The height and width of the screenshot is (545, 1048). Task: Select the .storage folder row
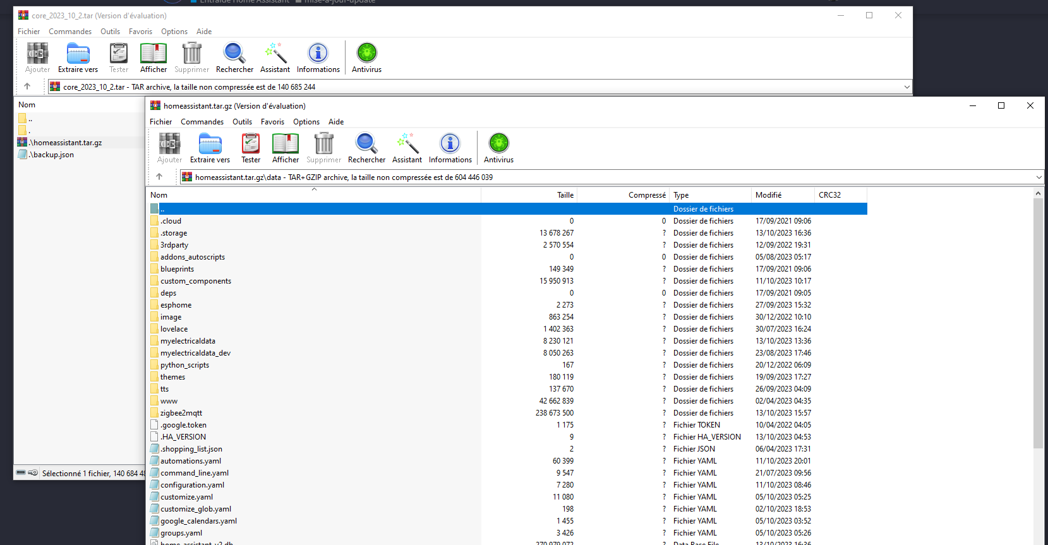point(508,233)
